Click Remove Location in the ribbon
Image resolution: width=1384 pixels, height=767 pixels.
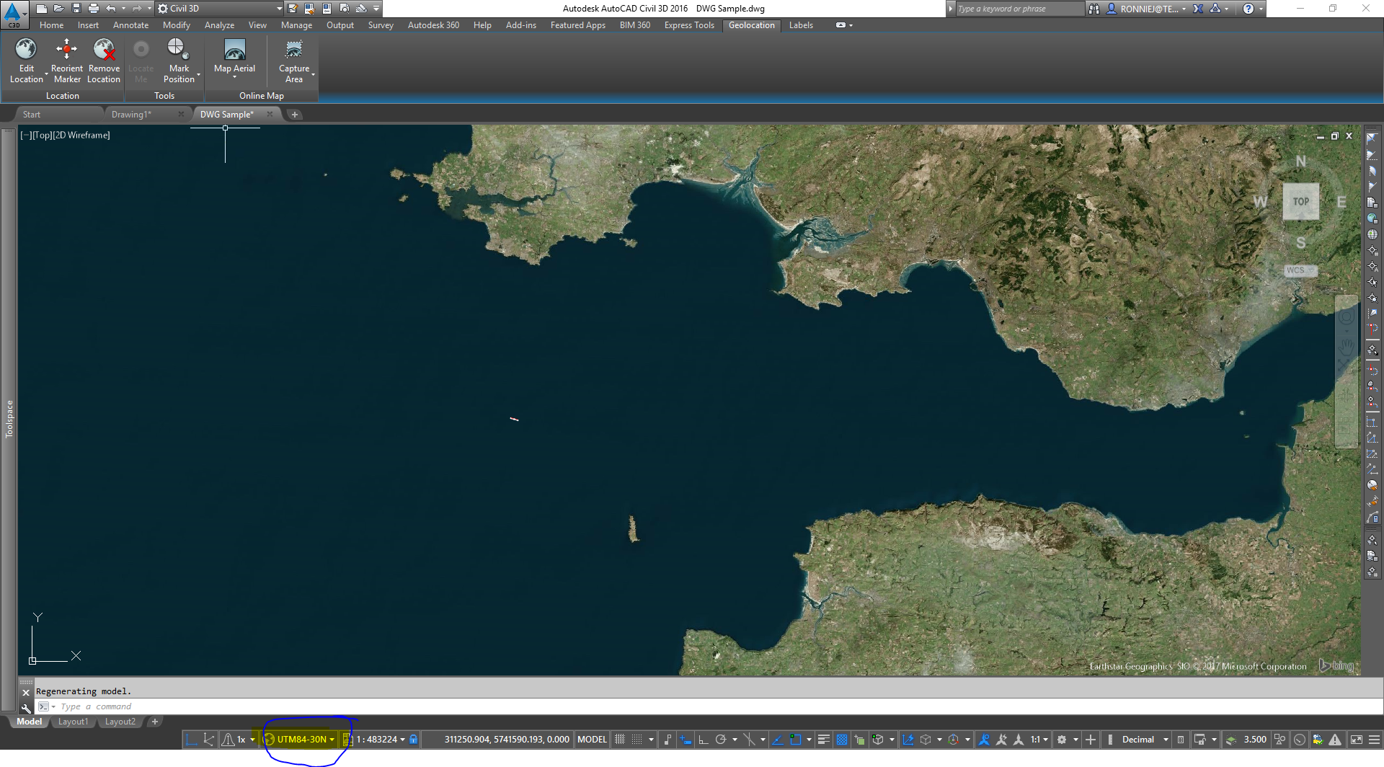pyautogui.click(x=104, y=61)
